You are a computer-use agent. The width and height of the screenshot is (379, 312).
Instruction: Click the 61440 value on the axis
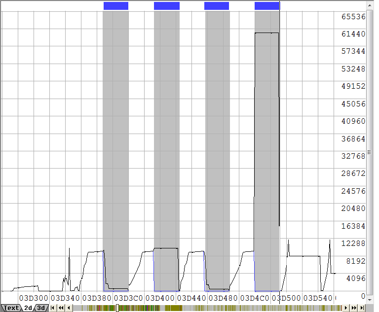353,34
